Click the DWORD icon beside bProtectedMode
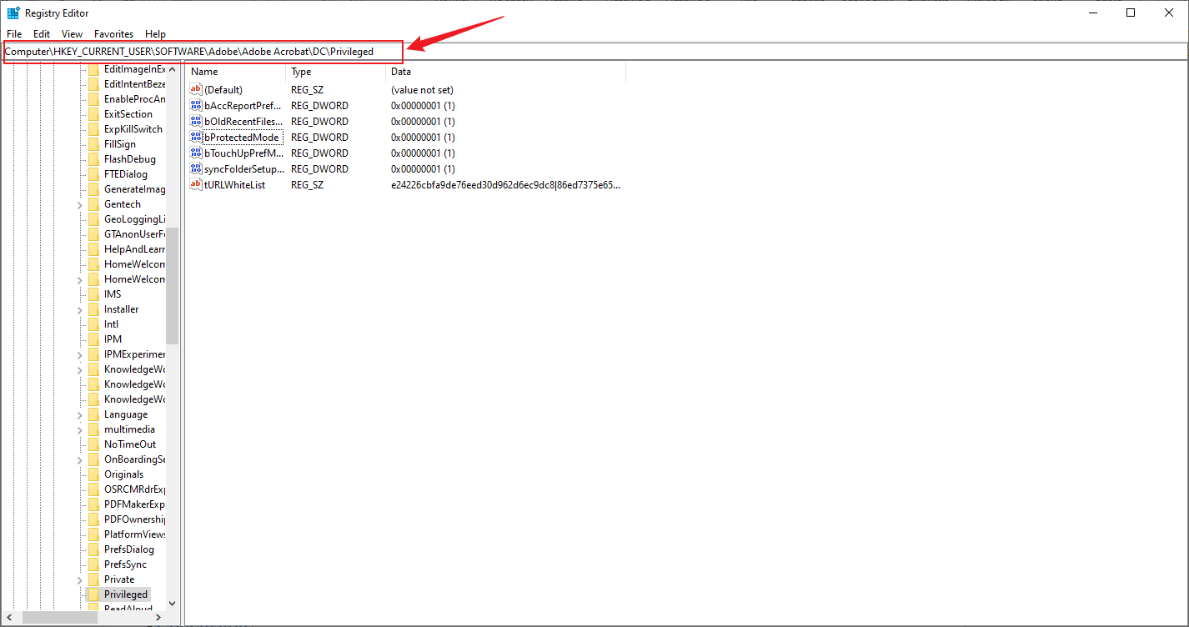 click(194, 137)
